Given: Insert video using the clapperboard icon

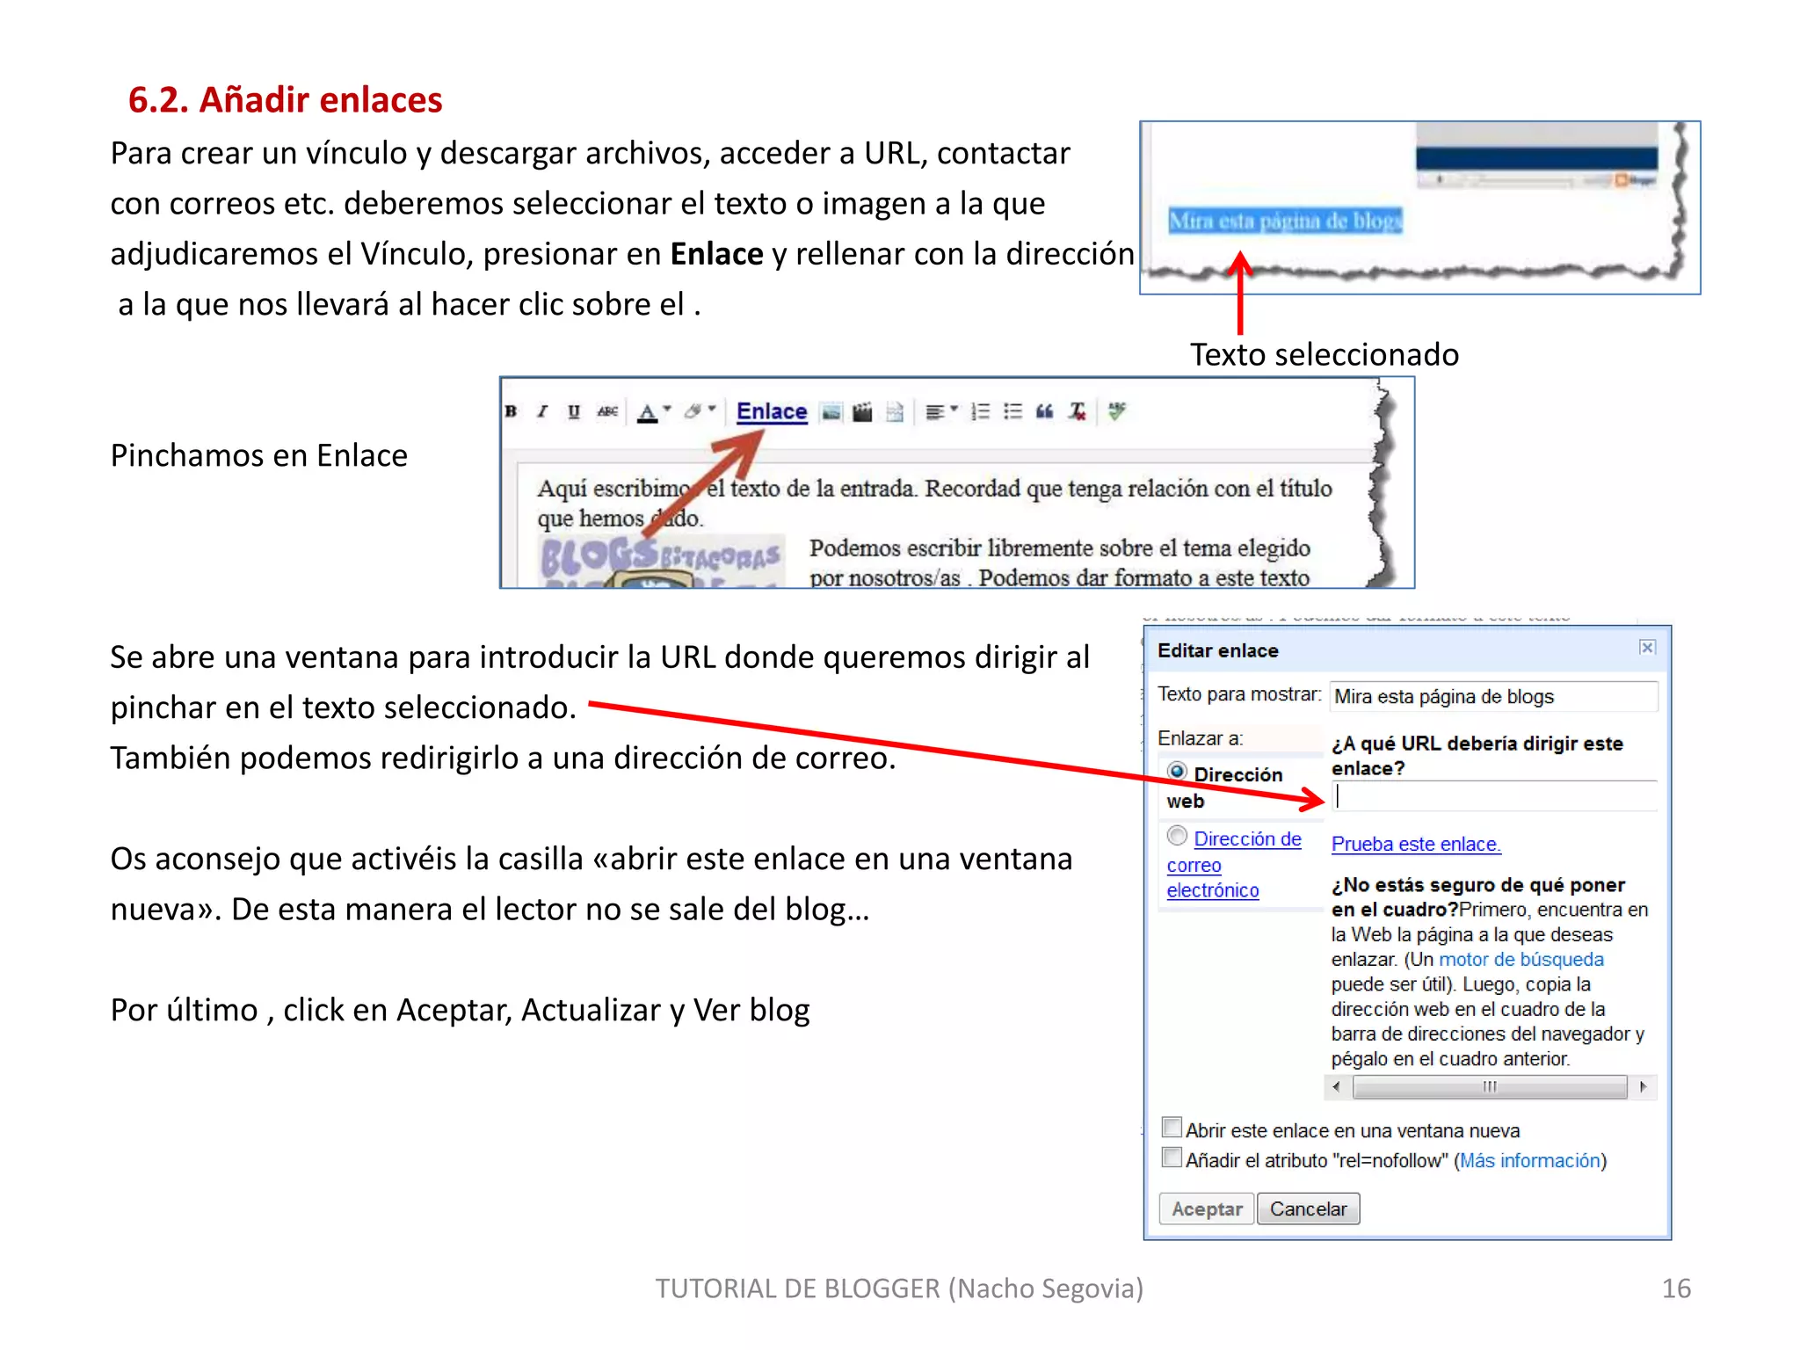Looking at the screenshot, I should tap(862, 411).
